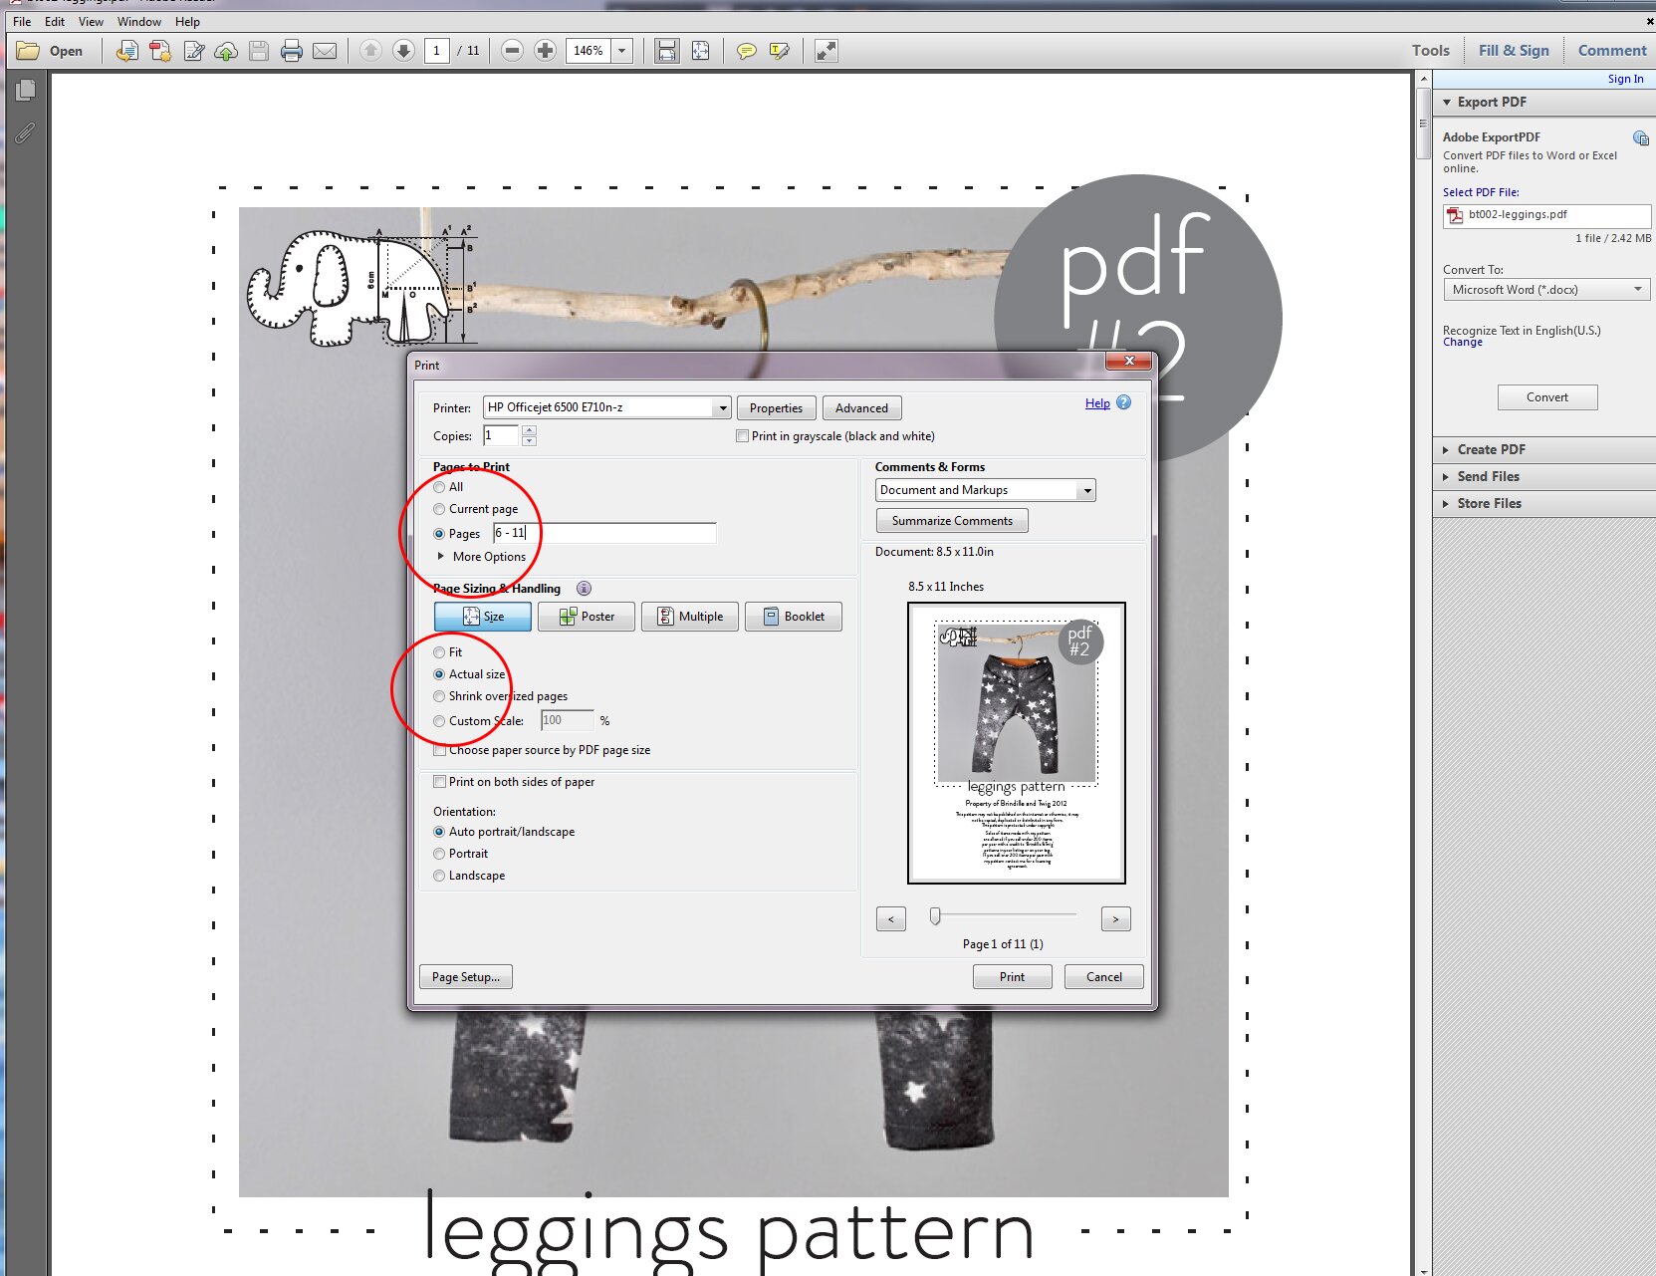Click the email envelope toolbar icon
This screenshot has height=1276, width=1656.
325,51
